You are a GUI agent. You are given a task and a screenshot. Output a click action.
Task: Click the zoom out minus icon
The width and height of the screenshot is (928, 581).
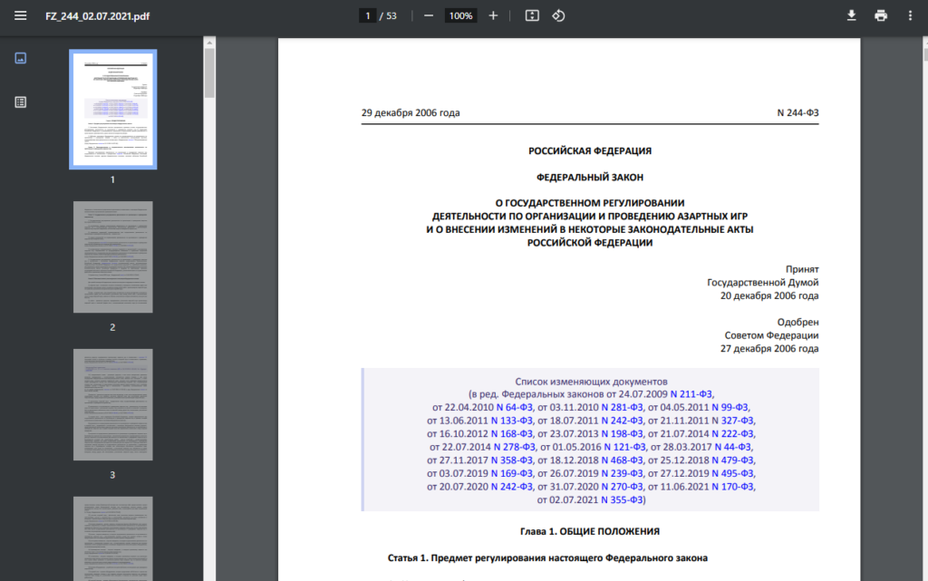coord(429,16)
